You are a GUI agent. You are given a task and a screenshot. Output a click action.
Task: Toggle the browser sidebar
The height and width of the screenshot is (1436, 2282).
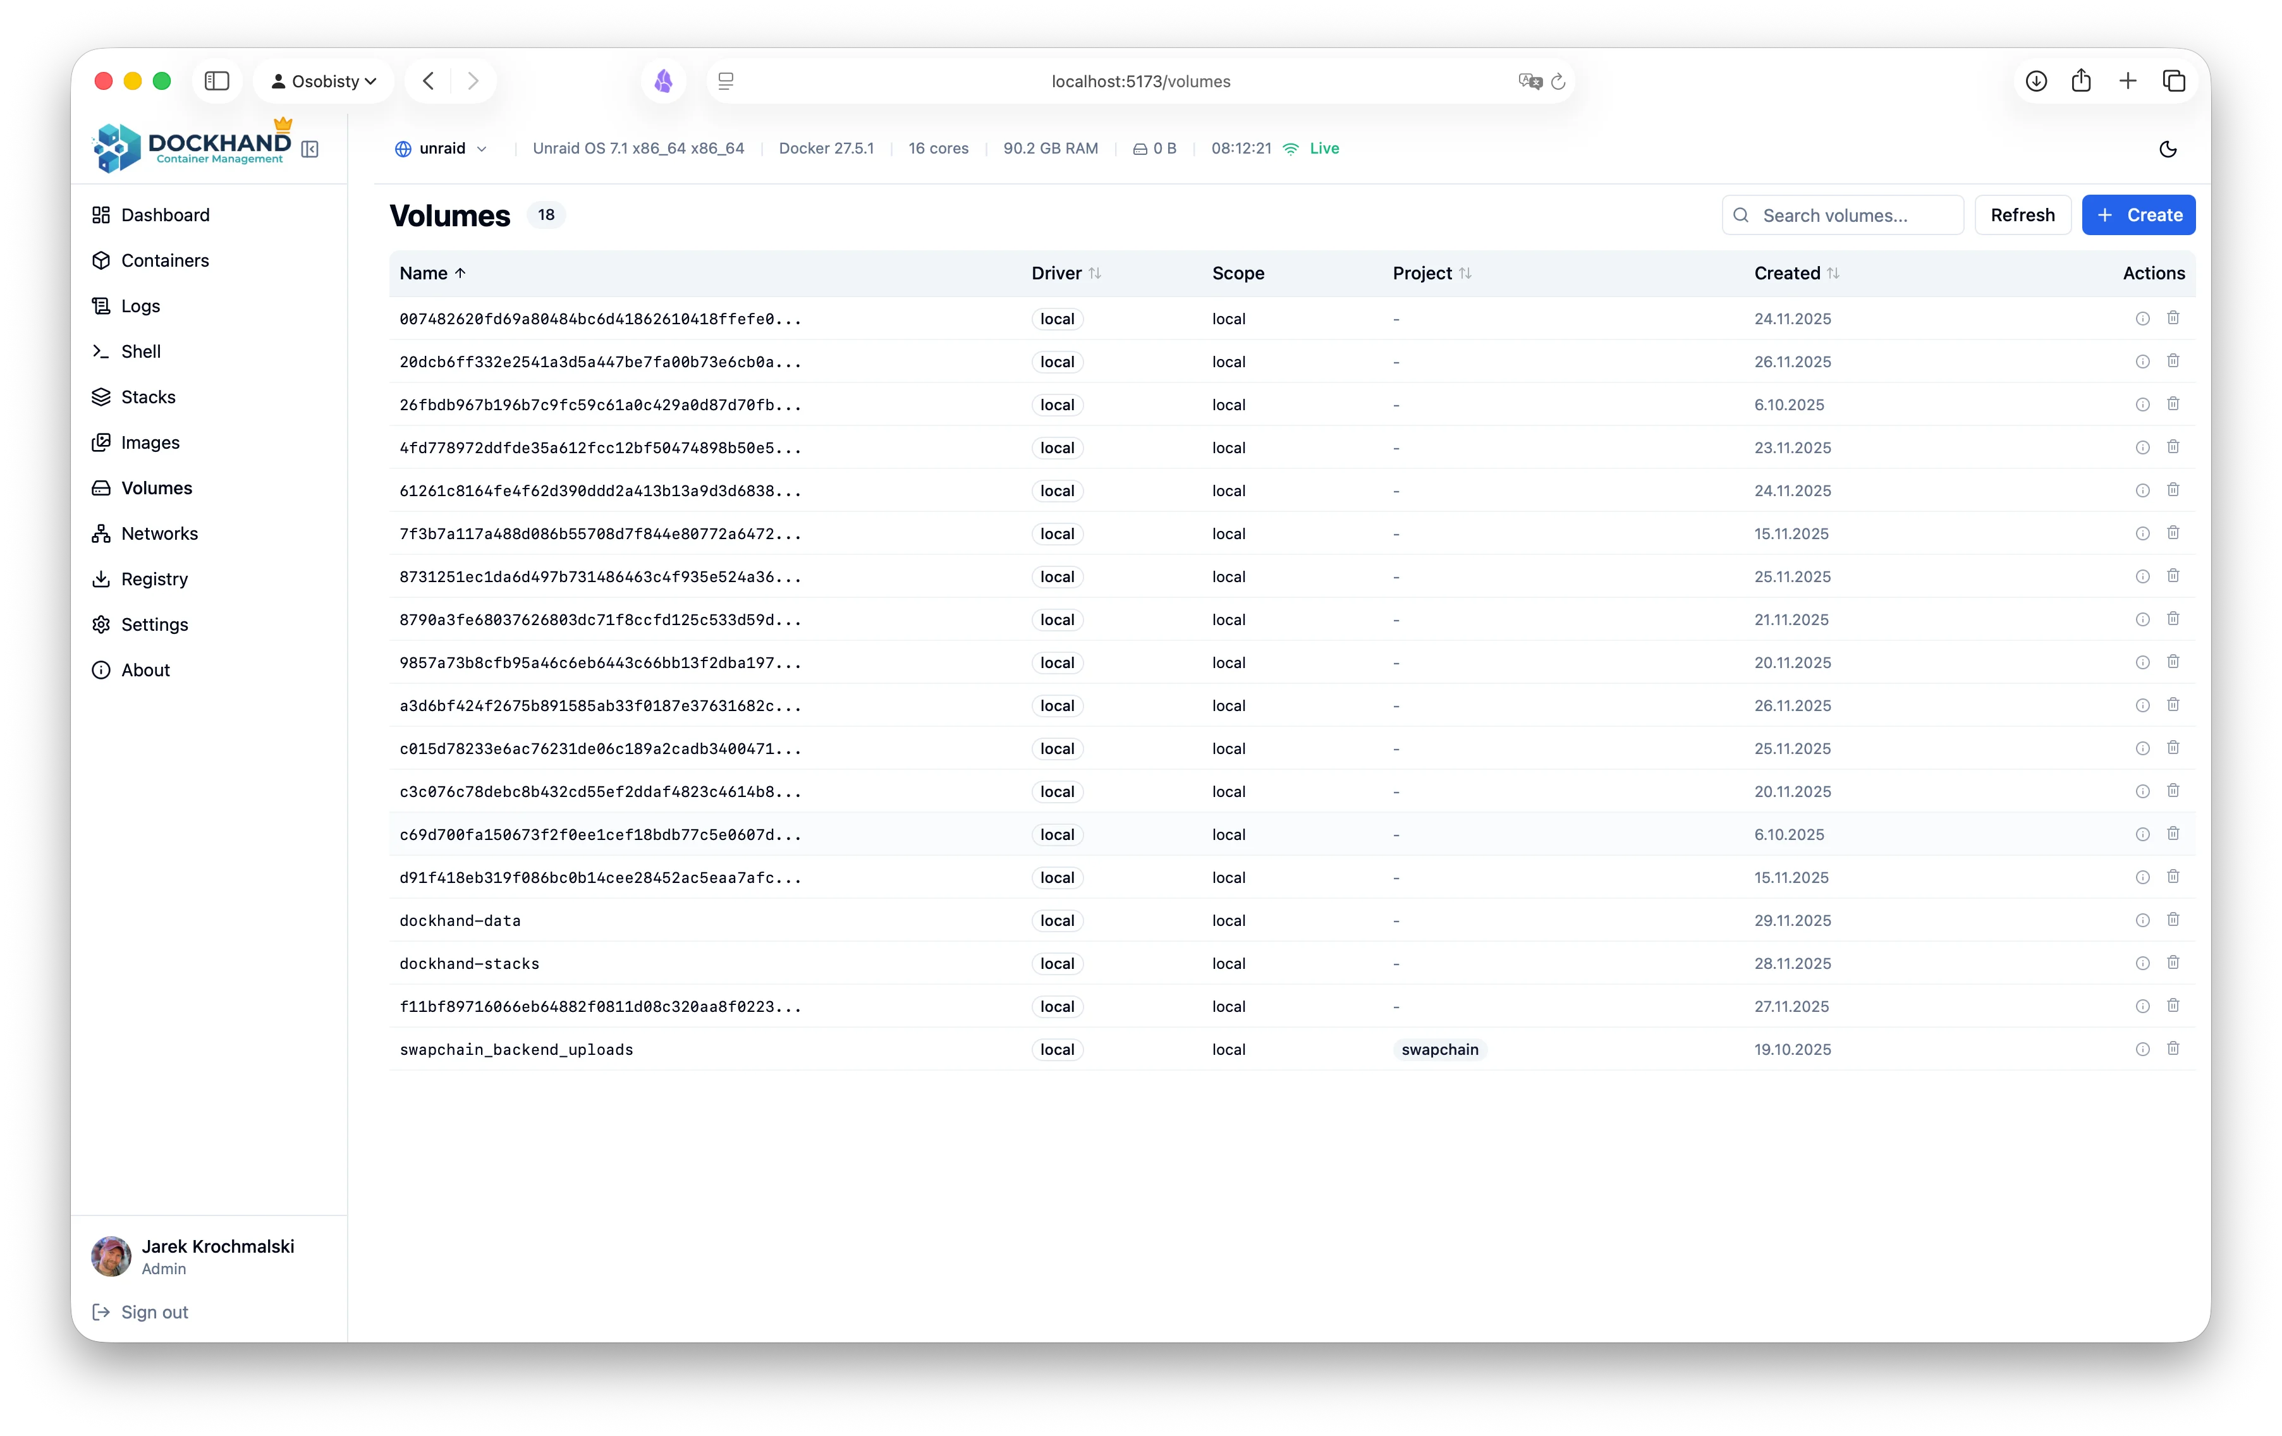217,80
